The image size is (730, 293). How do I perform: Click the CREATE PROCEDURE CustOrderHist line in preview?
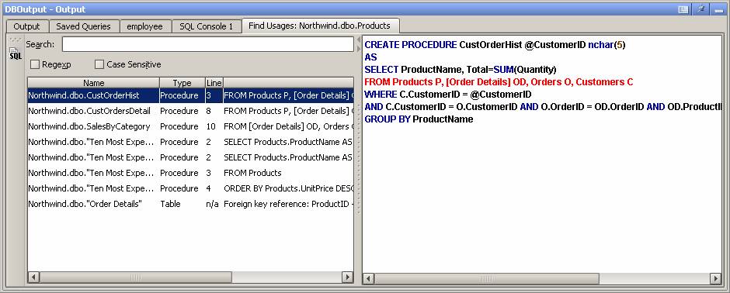495,45
